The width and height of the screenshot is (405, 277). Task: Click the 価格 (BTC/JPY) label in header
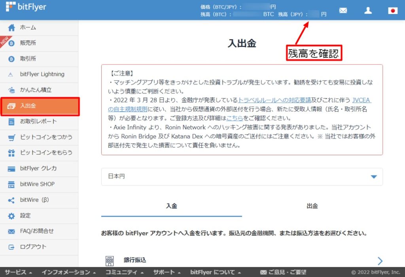pyautogui.click(x=221, y=7)
